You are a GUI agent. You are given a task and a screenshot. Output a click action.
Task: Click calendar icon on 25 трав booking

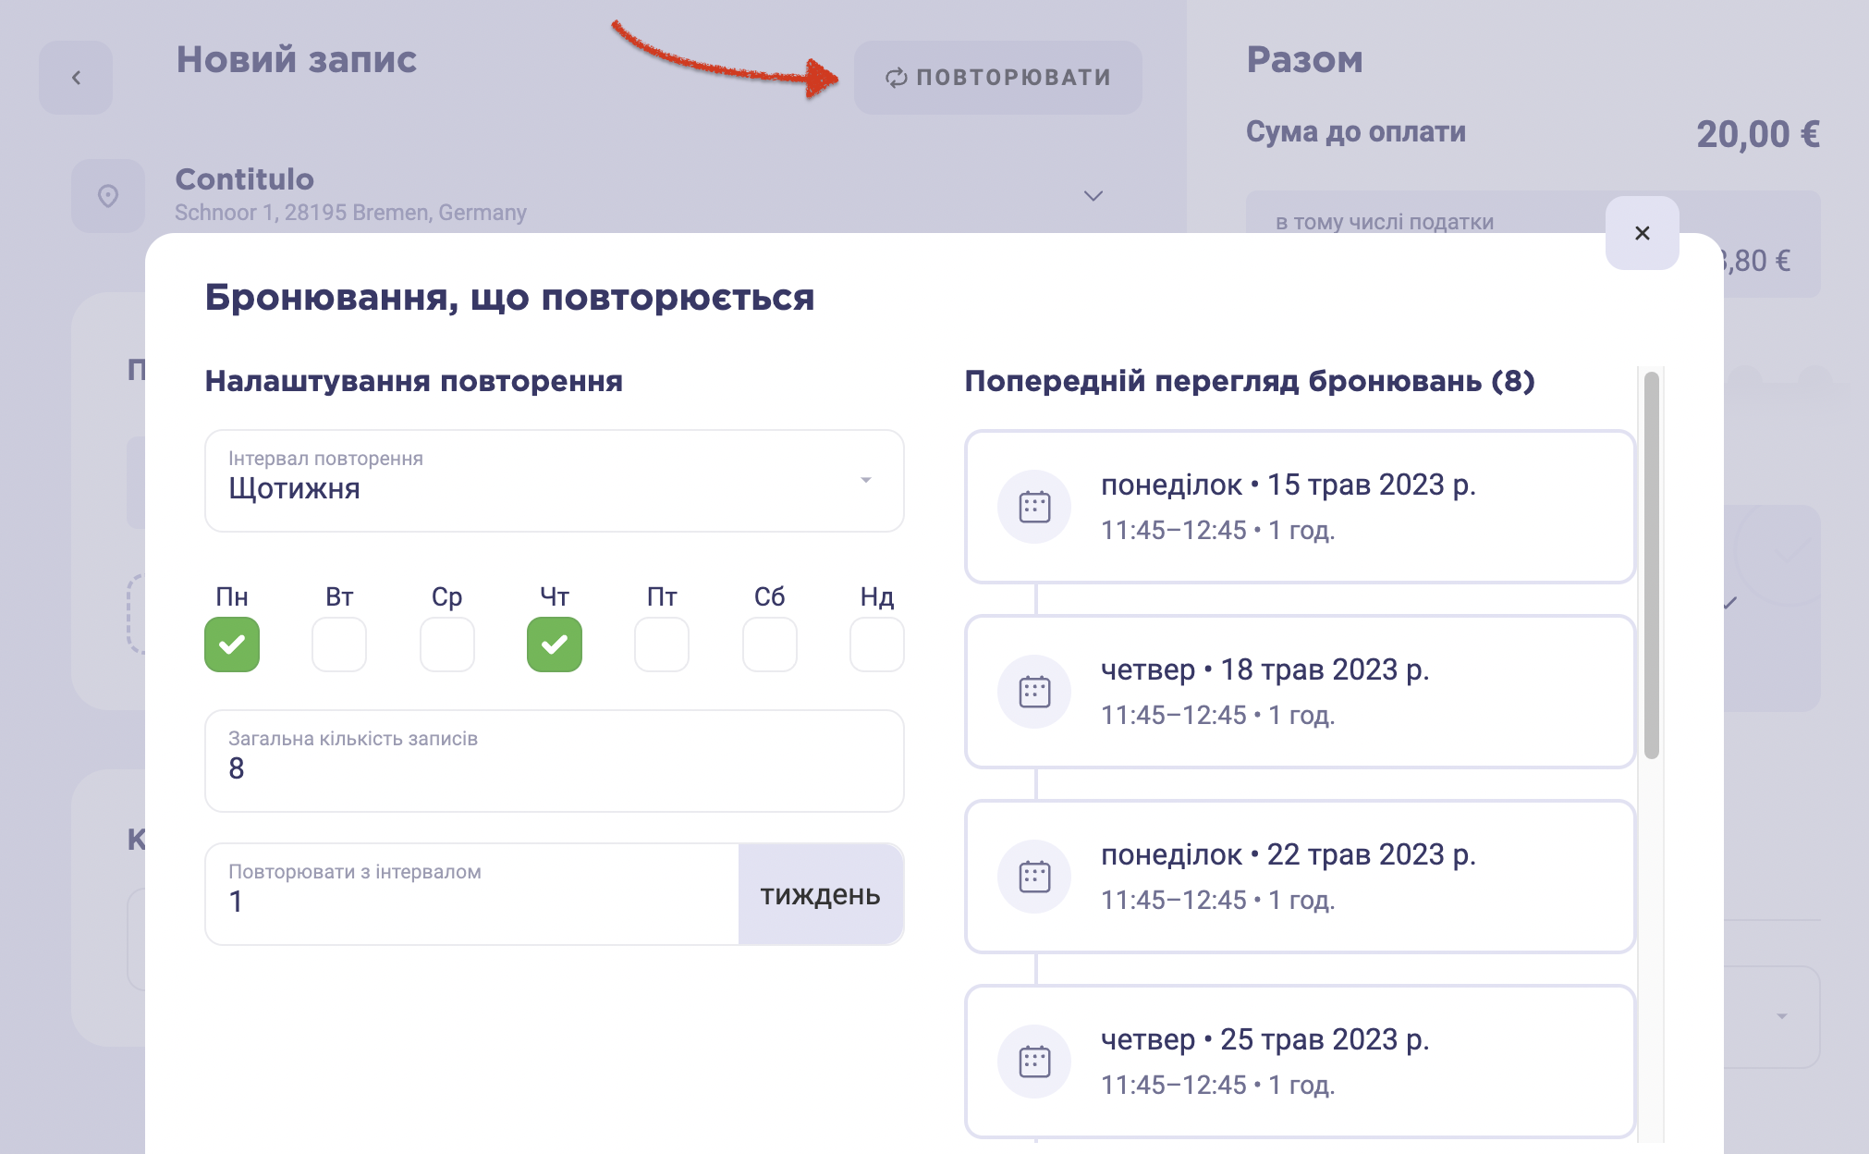(x=1034, y=1062)
